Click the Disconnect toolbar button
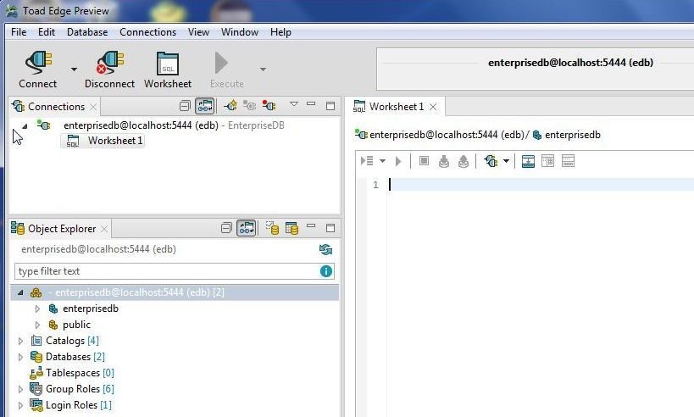This screenshot has height=417, width=694. click(109, 70)
